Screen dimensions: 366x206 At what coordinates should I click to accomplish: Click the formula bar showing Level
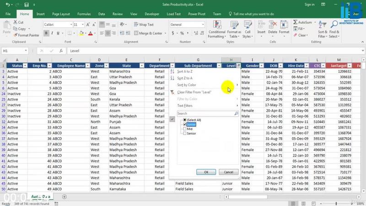pyautogui.click(x=214, y=51)
